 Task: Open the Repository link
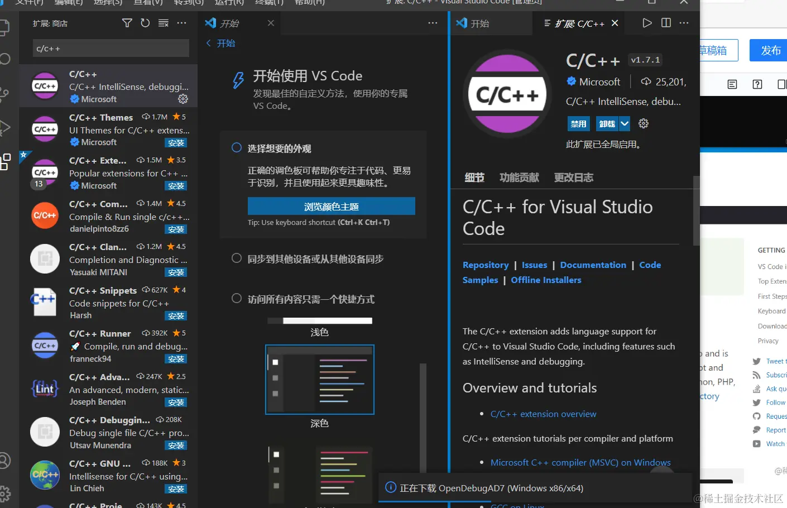click(486, 265)
